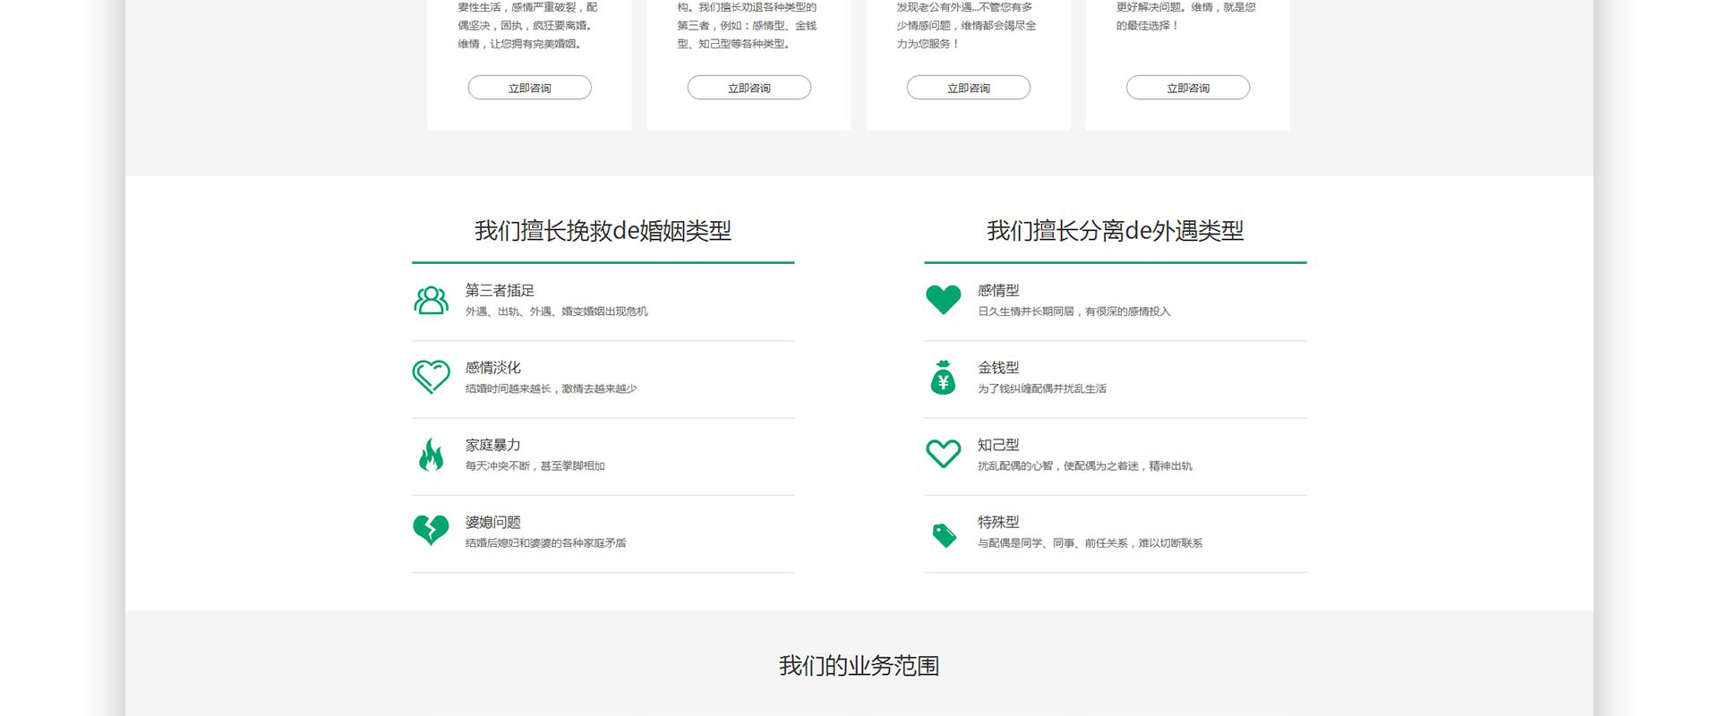Open the 婆媳问题 list title
This screenshot has width=1719, height=716.
pyautogui.click(x=492, y=522)
